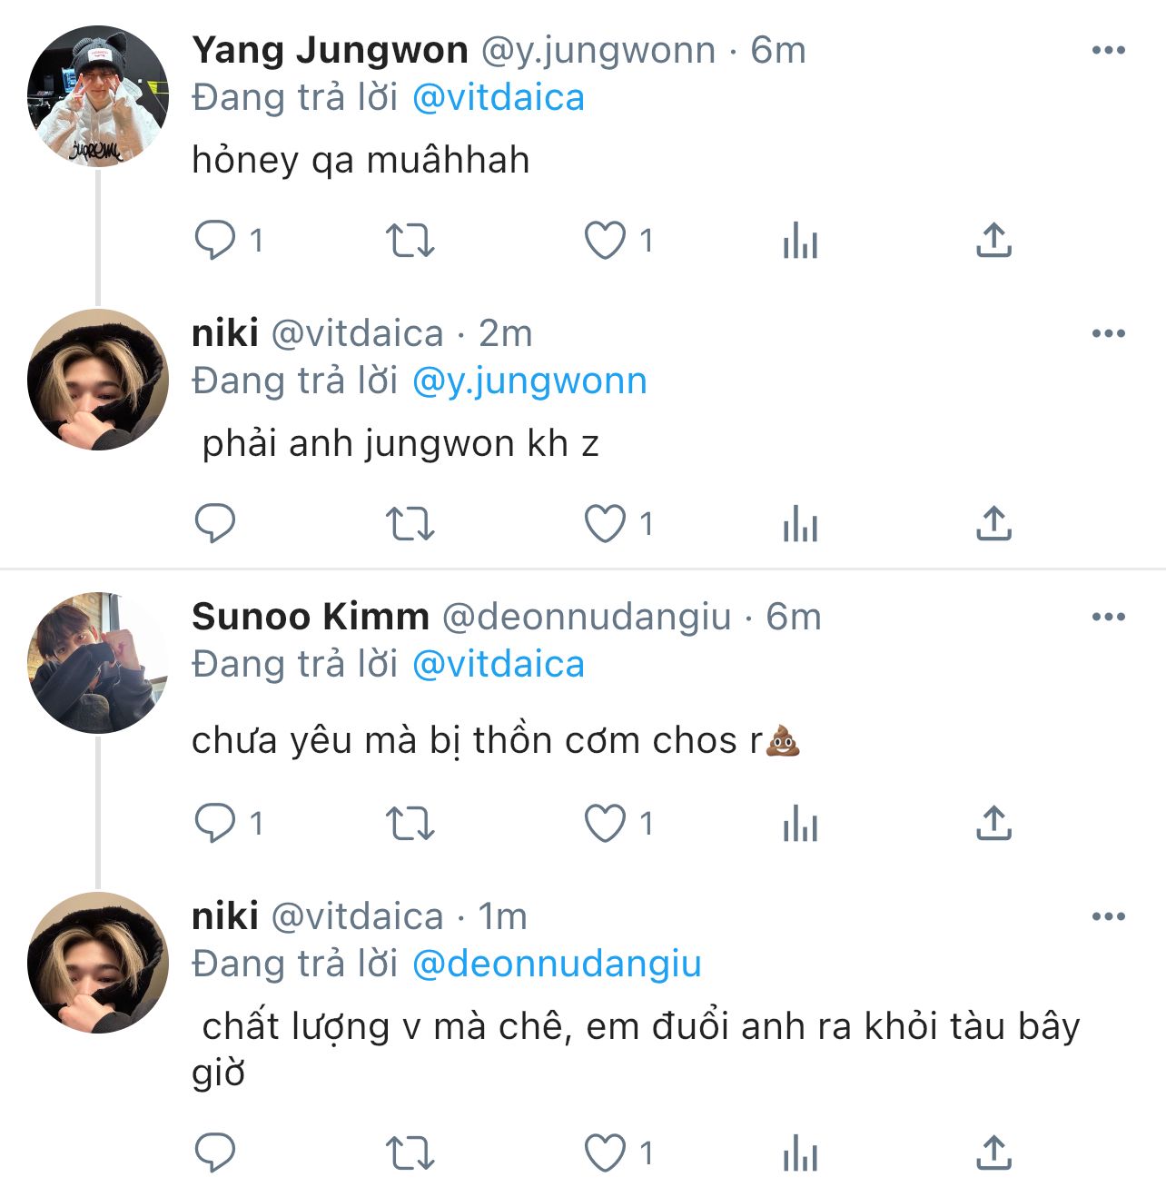The width and height of the screenshot is (1166, 1197).
Task: Open Yang Jungwon's profile picture
Action: 98,96
